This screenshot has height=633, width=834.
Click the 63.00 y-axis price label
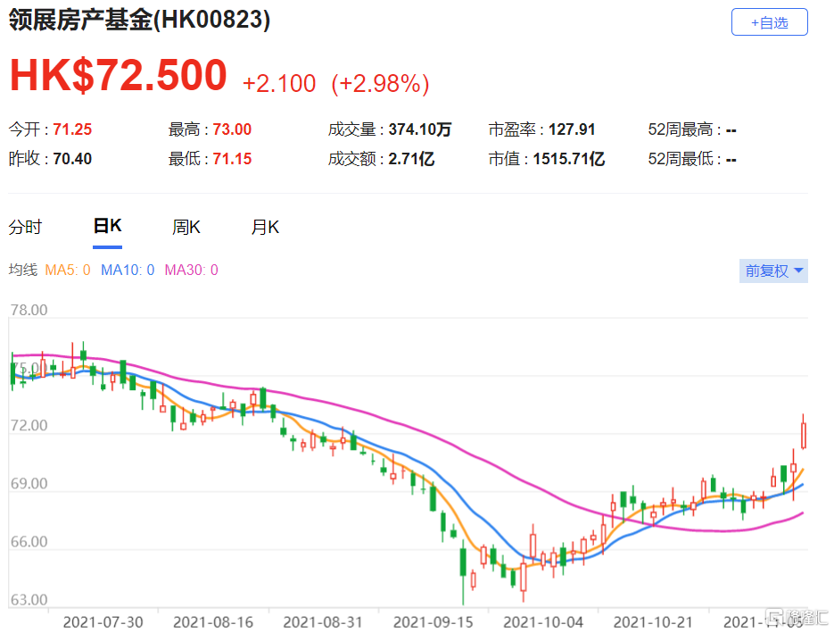coord(29,600)
